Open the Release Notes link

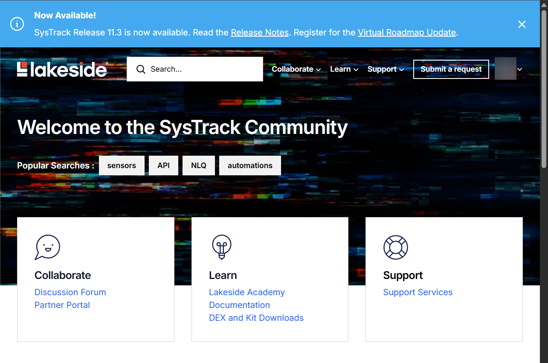click(260, 32)
